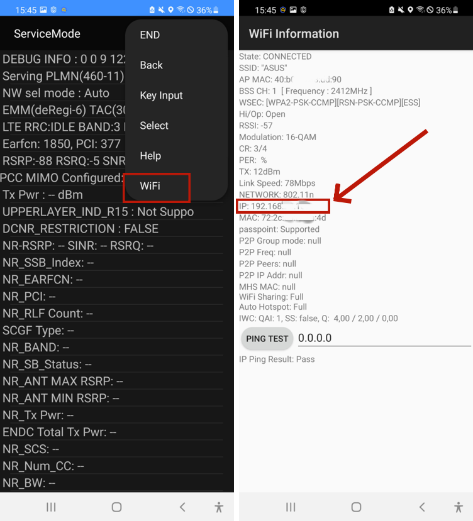Select the NR_SCS row

(x=111, y=449)
